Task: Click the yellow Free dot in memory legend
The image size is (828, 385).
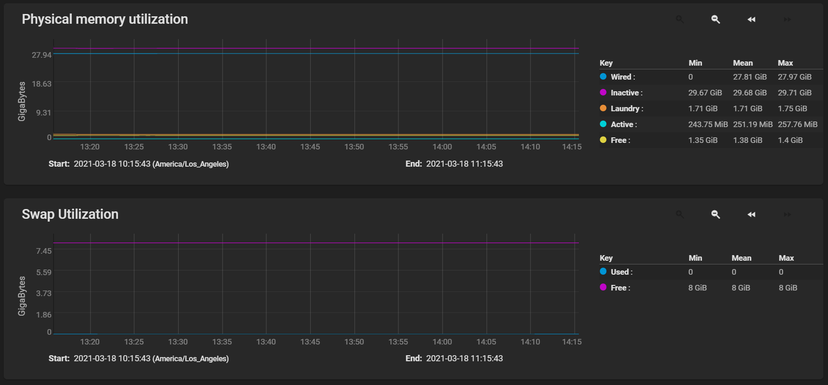Action: pyautogui.click(x=603, y=140)
